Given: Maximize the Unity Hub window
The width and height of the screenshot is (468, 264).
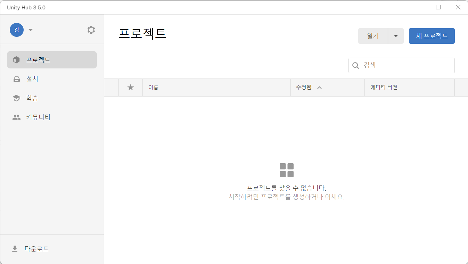Looking at the screenshot, I should [x=438, y=7].
